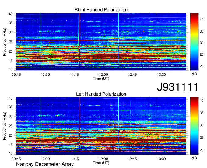Click 30 MHz frequency tick of Right Handed plot

pyautogui.click(x=11, y=32)
